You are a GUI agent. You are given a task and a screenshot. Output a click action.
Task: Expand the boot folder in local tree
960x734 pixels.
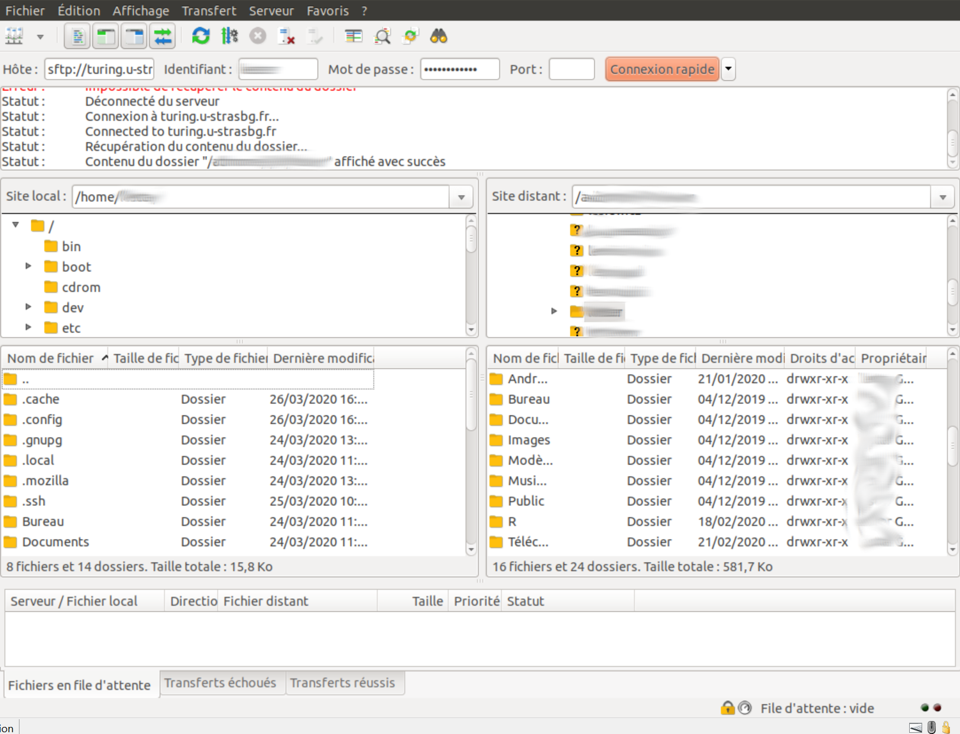(28, 267)
